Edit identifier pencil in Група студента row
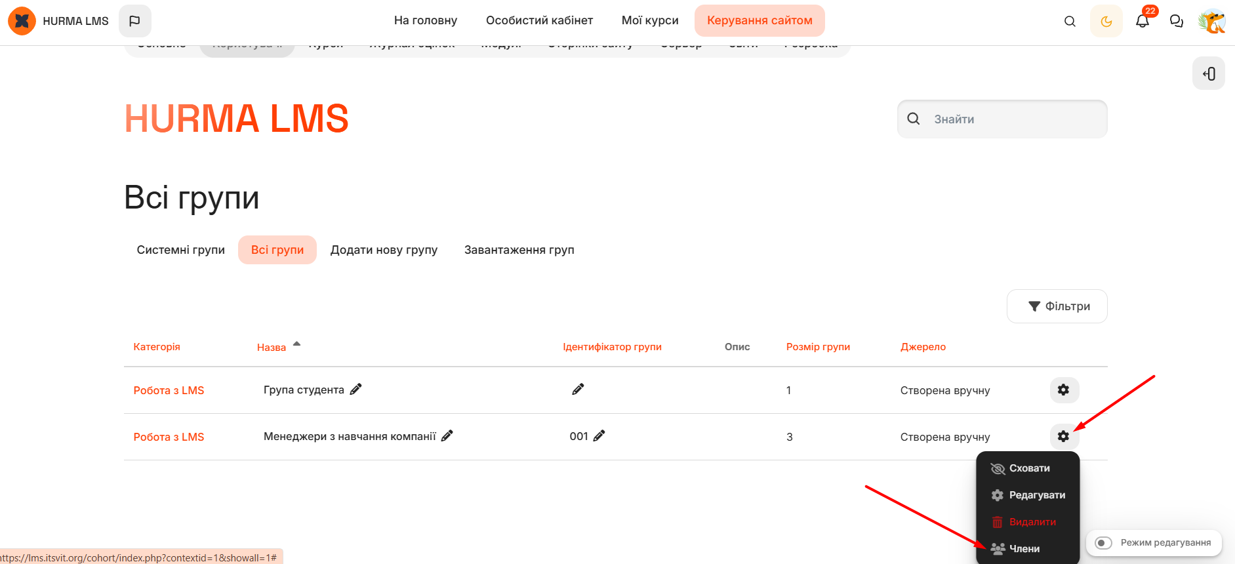 (578, 390)
